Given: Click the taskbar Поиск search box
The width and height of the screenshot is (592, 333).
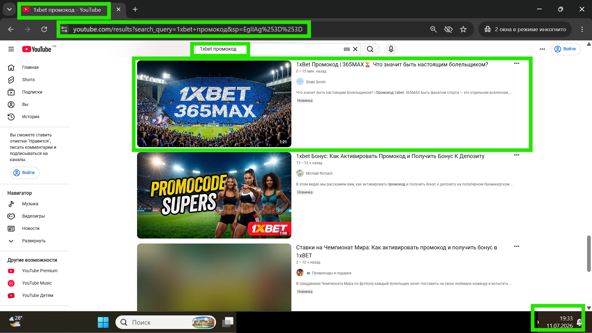Looking at the screenshot, I should click(166, 323).
